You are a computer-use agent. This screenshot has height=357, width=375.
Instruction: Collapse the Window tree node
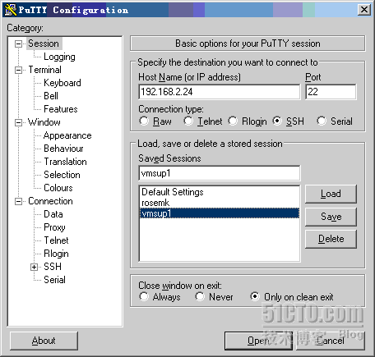tap(18, 122)
